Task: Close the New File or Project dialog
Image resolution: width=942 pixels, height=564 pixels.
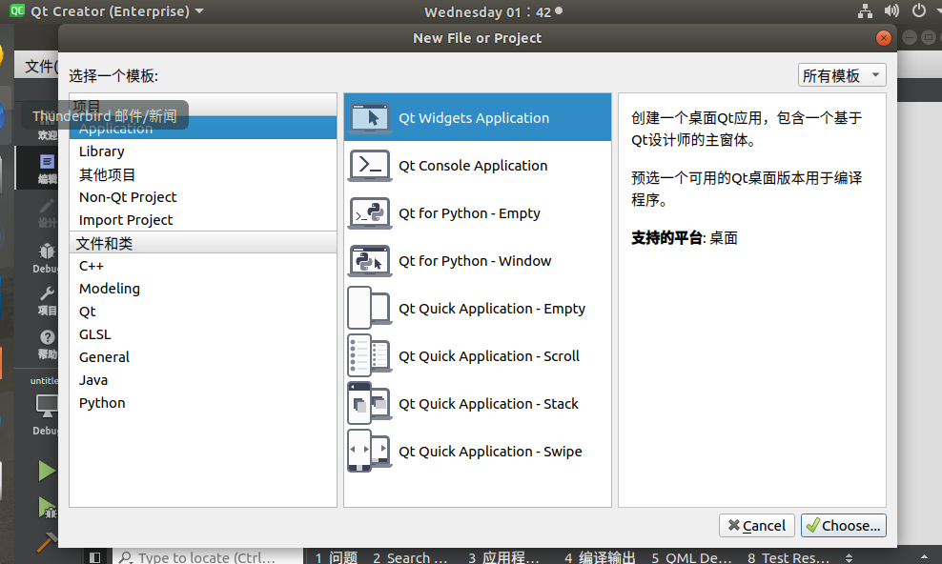Action: pos(883,38)
